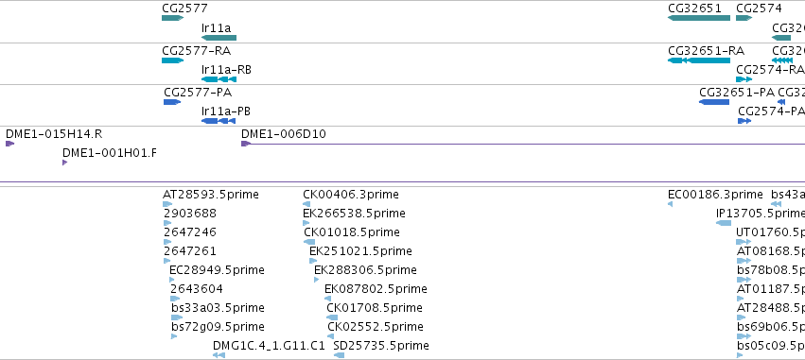Select the EC00186.3prime EST arrow
The image size is (805, 360).
(670, 204)
